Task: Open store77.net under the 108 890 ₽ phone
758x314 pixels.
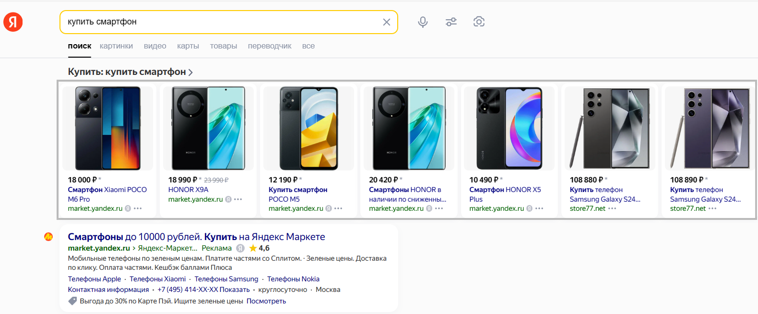Action: point(687,208)
